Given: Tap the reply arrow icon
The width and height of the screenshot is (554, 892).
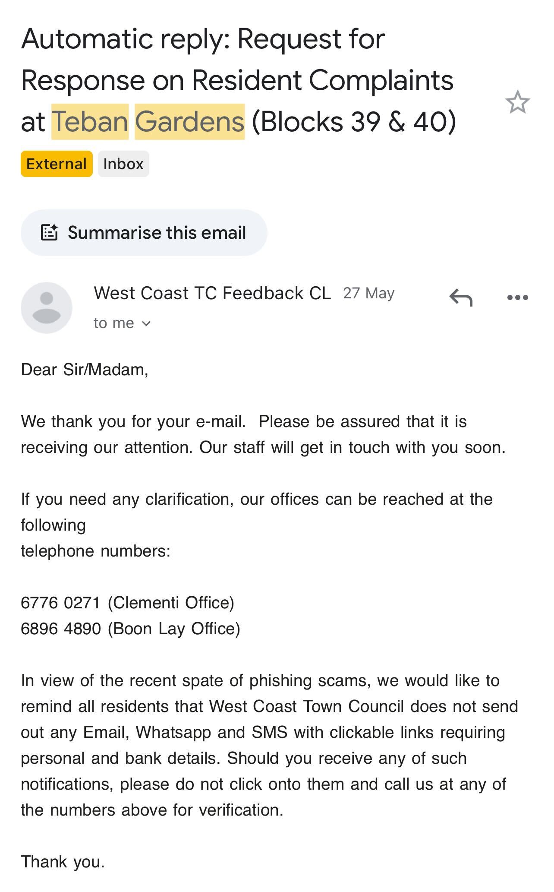Looking at the screenshot, I should click(x=461, y=297).
